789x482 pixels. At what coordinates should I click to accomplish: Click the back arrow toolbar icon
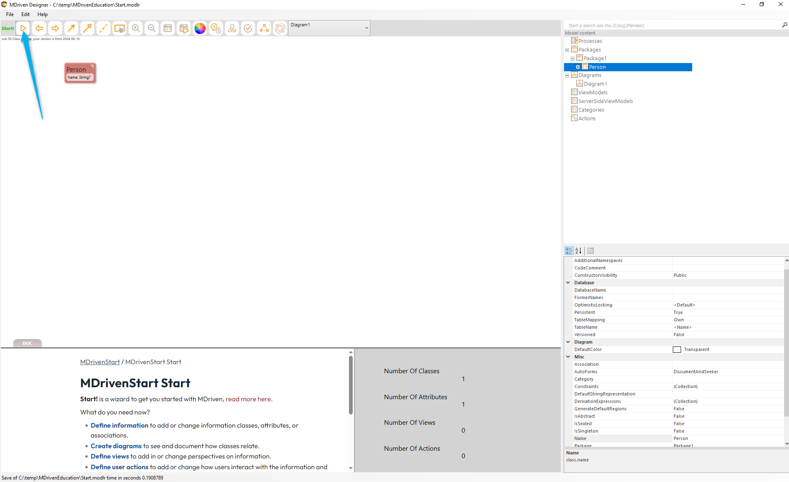39,28
